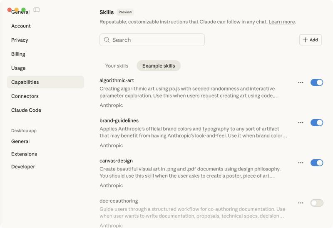
Task: Follow the Learn more link
Action: coord(282,22)
